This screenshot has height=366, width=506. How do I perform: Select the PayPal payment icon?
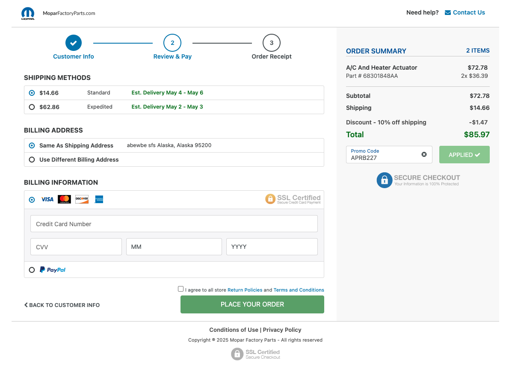pos(53,269)
